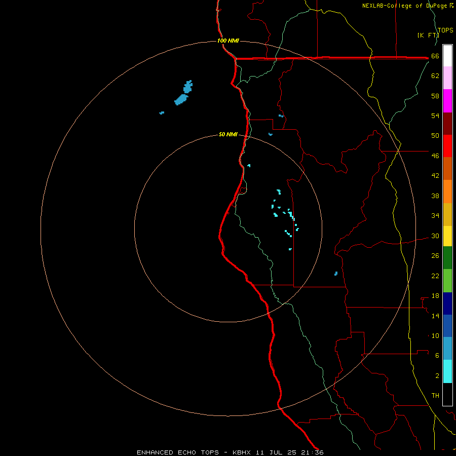Click the "58" legend value
The height and width of the screenshot is (456, 456).
tap(435, 96)
